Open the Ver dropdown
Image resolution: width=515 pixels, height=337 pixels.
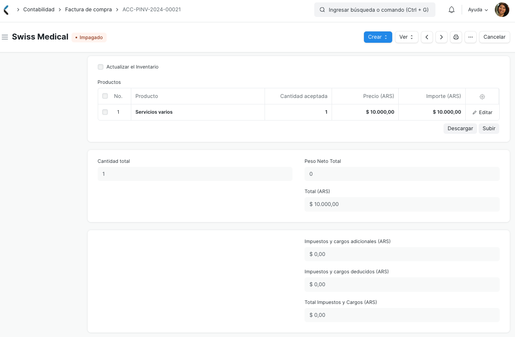click(x=406, y=37)
